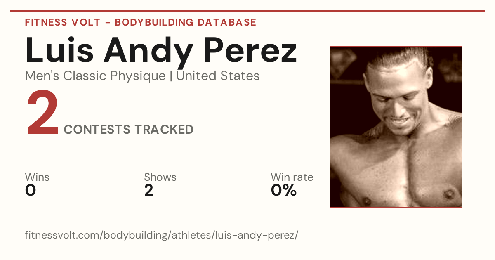
Task: Click the BODYBUILDING DATABASE header text
Action: tap(186, 22)
